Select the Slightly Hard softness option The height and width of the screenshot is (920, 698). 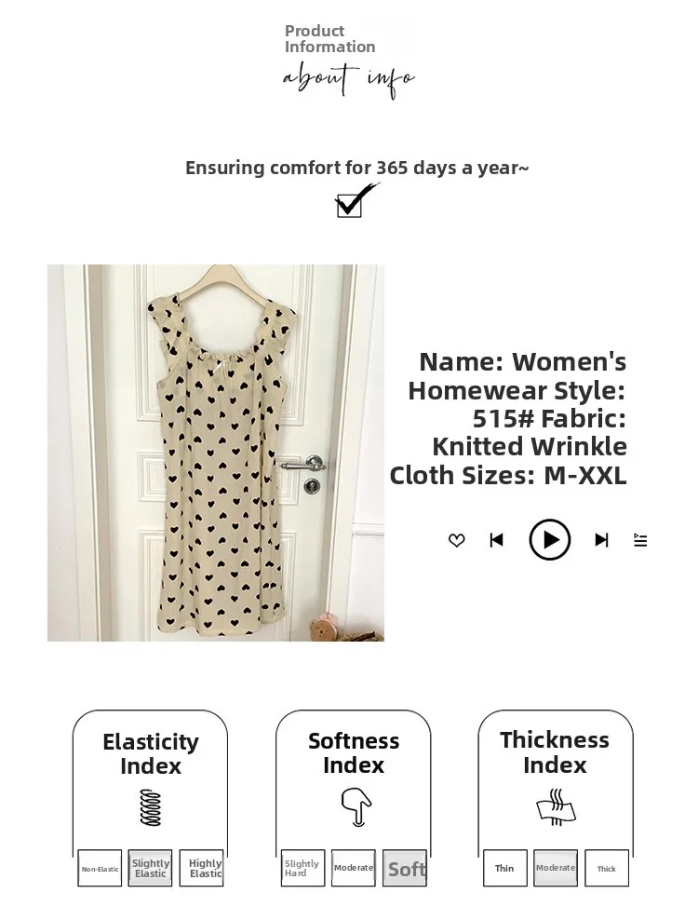coord(302,869)
